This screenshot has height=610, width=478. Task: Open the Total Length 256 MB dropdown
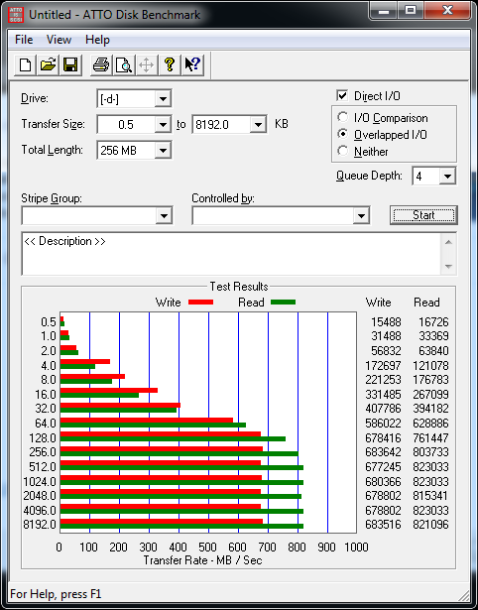click(x=163, y=150)
